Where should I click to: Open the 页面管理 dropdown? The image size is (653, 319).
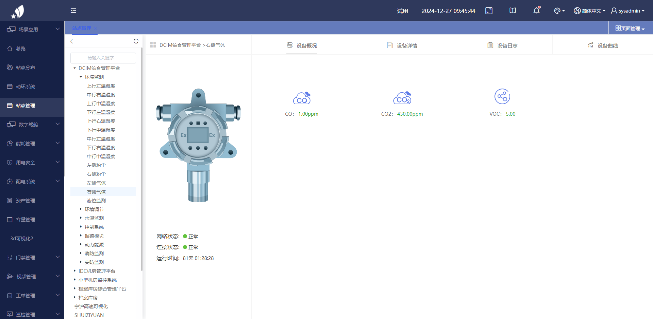[630, 29]
